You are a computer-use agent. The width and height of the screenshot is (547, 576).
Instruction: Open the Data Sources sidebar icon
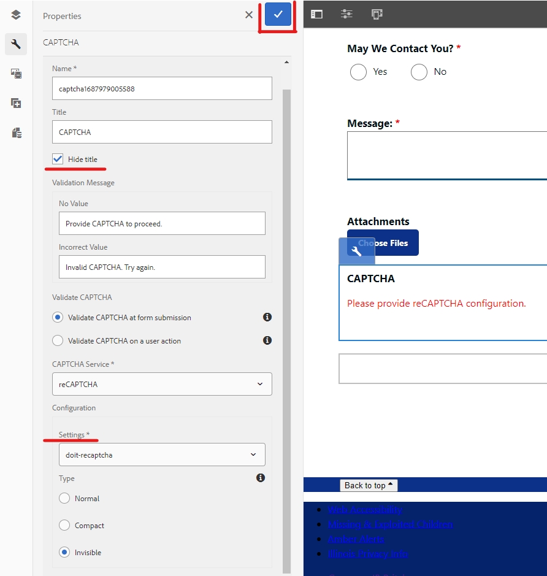tap(17, 132)
